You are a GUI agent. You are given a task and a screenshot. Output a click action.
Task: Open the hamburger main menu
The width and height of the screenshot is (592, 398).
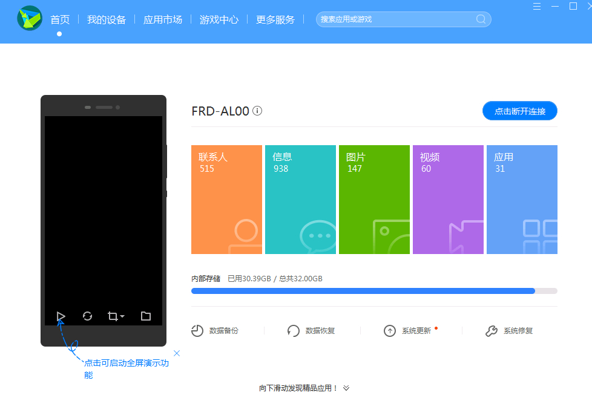(537, 7)
